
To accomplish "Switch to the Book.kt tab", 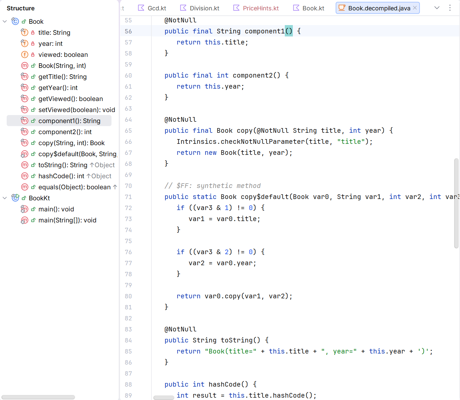I will [x=309, y=8].
